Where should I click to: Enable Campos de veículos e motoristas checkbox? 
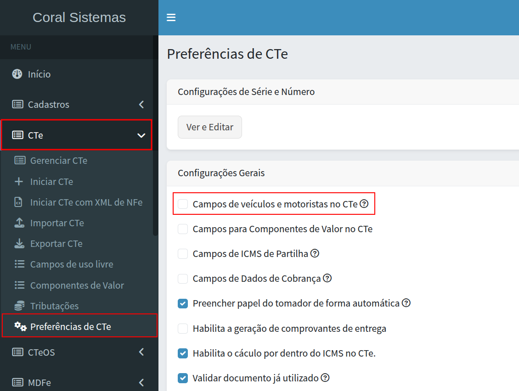click(183, 204)
